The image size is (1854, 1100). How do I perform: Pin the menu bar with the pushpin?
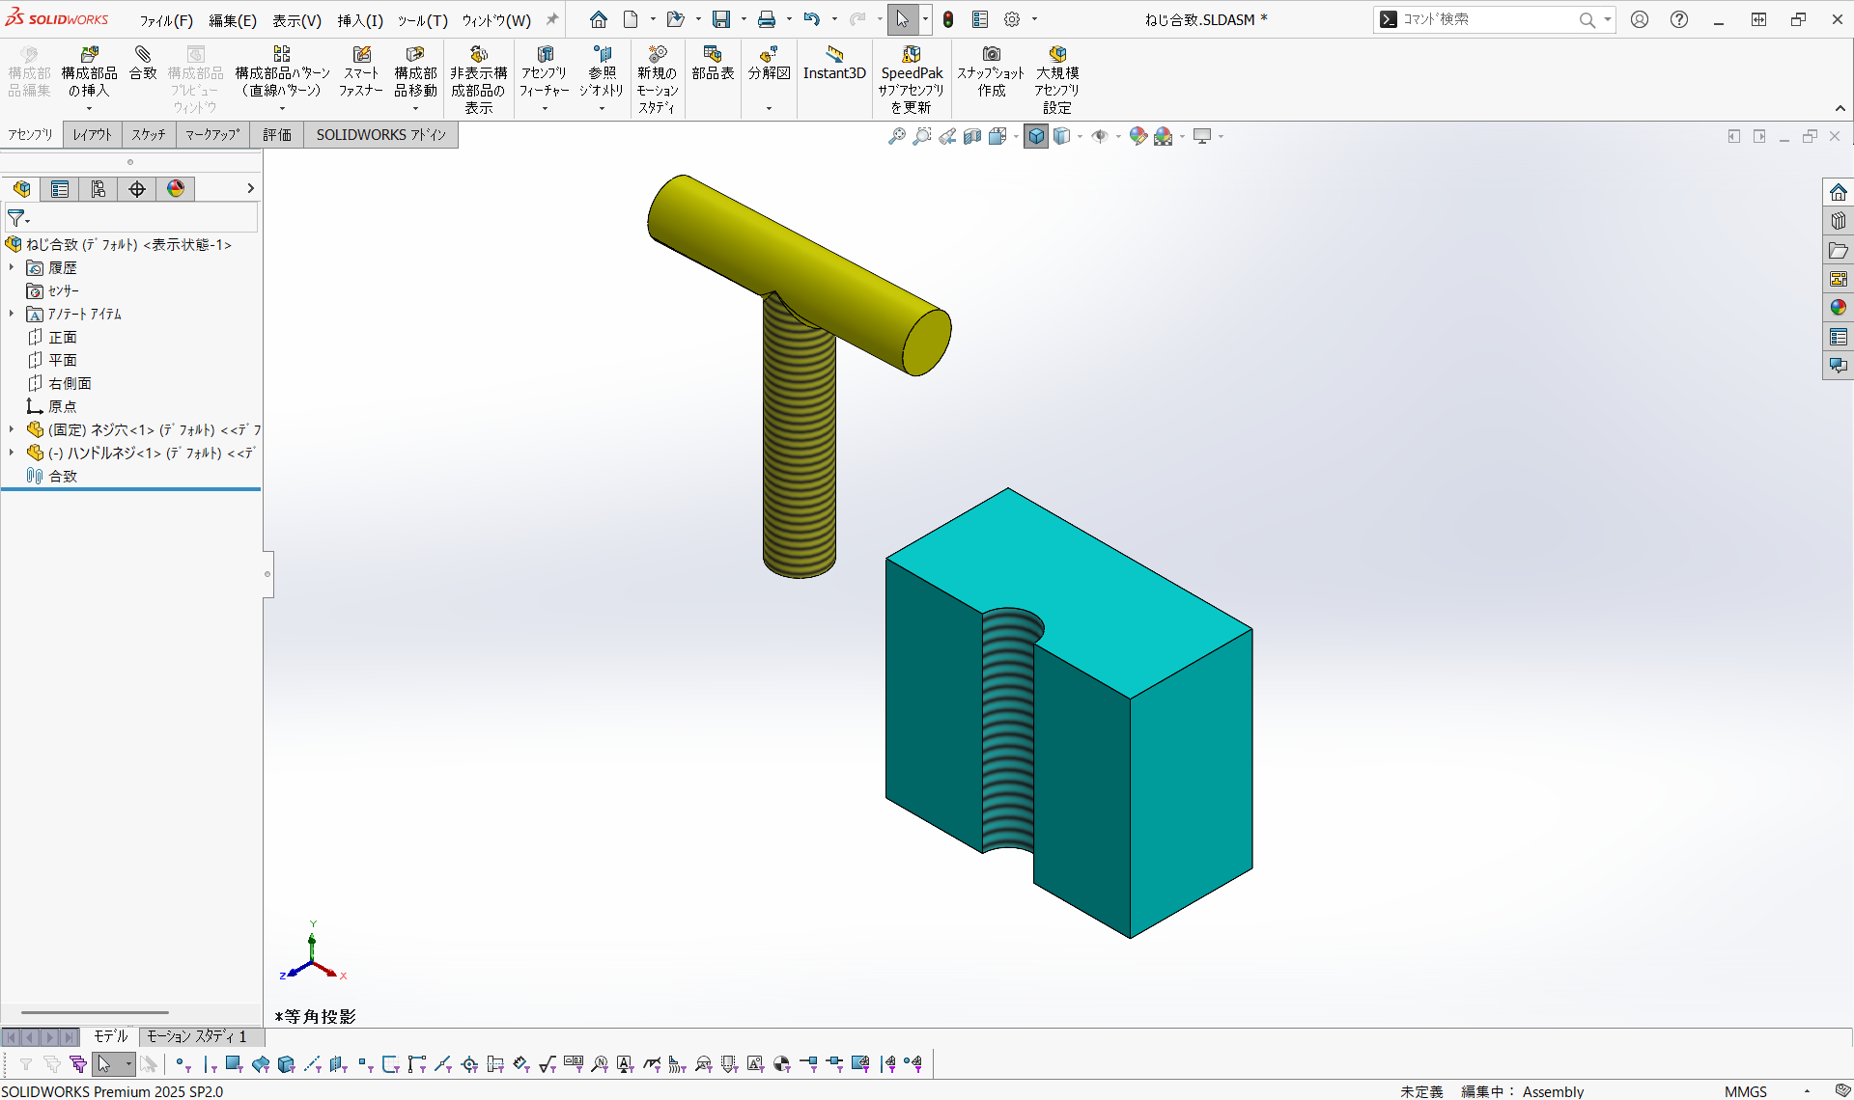coord(552,19)
